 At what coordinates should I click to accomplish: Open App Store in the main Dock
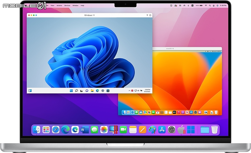pyautogui.click(x=162, y=129)
